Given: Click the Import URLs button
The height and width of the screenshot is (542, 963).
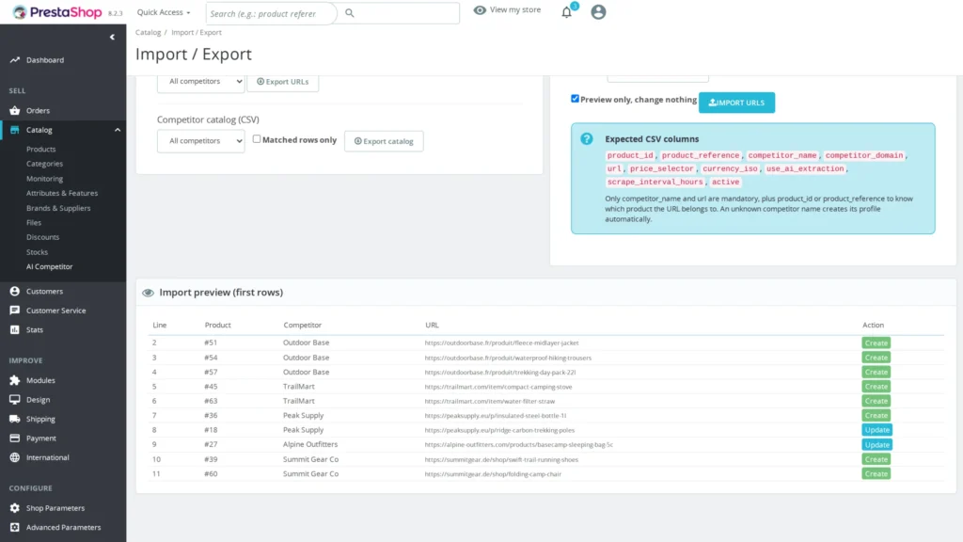Looking at the screenshot, I should 736,103.
